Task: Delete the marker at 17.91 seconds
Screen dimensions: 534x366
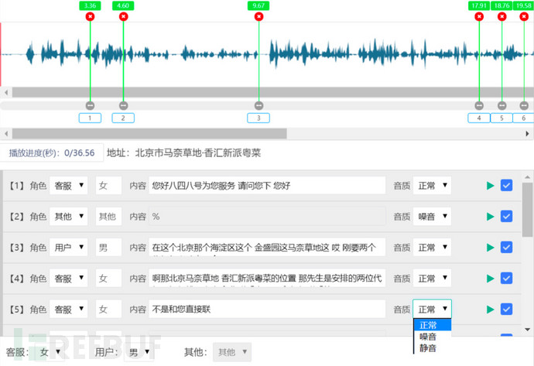Action: (479, 16)
